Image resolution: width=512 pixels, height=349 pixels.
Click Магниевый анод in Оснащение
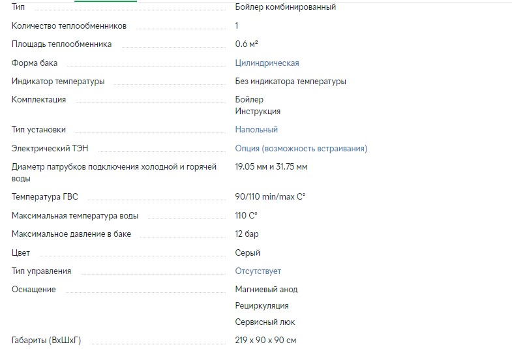pos(266,290)
